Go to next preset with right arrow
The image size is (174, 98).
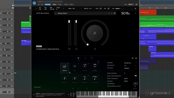click(42, 4)
